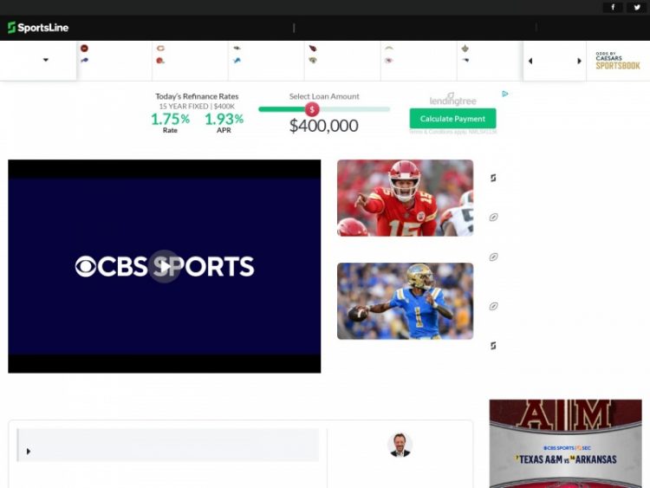Open the SportsLine logo home link

38,28
